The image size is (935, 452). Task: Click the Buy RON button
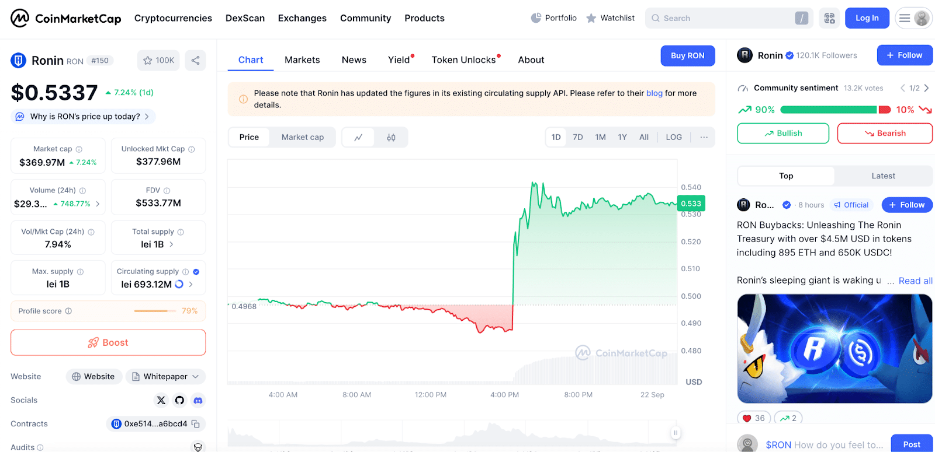[687, 55]
